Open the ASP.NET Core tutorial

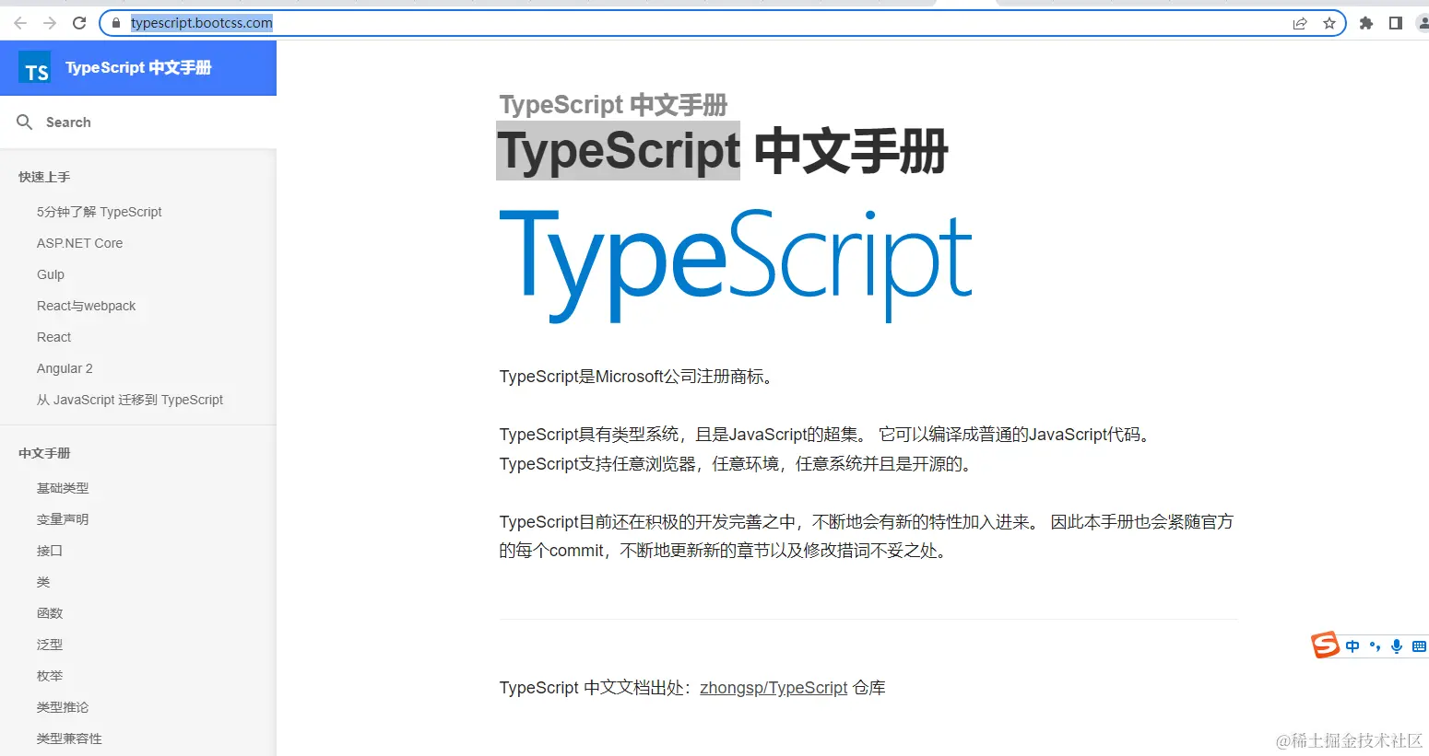coord(79,243)
